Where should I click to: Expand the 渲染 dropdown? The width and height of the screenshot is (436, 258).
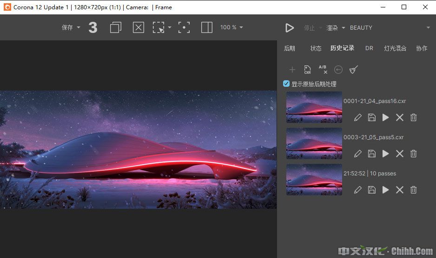click(336, 28)
